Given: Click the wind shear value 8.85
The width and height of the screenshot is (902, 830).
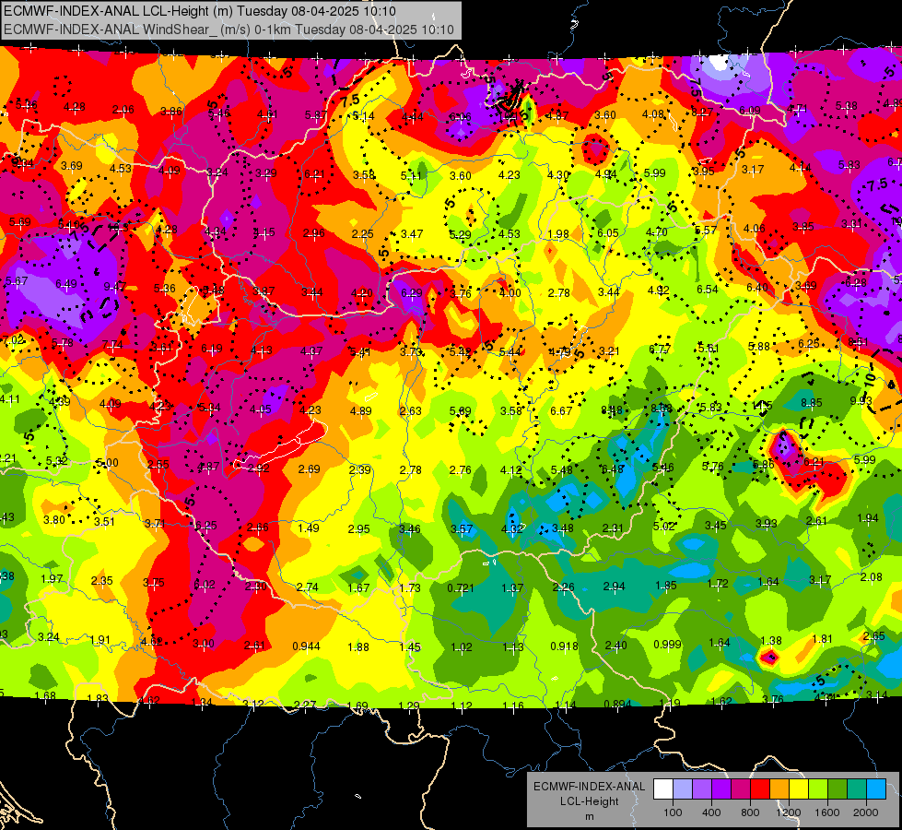Looking at the screenshot, I should point(811,403).
